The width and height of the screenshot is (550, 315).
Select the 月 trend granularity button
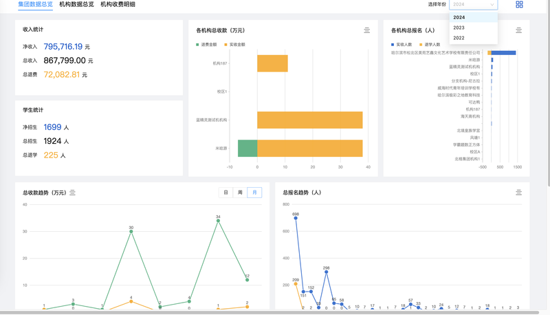254,192
